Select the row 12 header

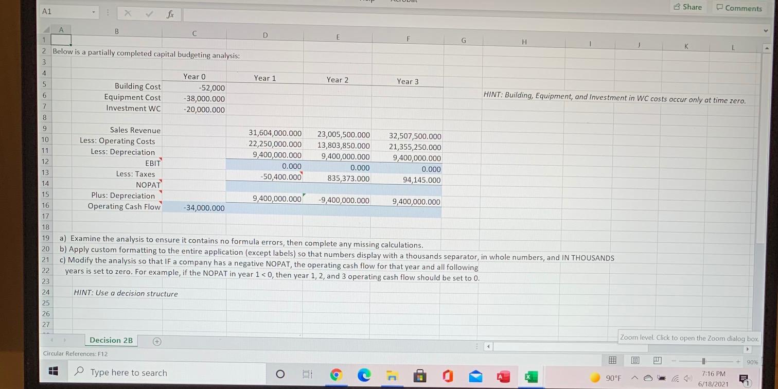[45, 162]
